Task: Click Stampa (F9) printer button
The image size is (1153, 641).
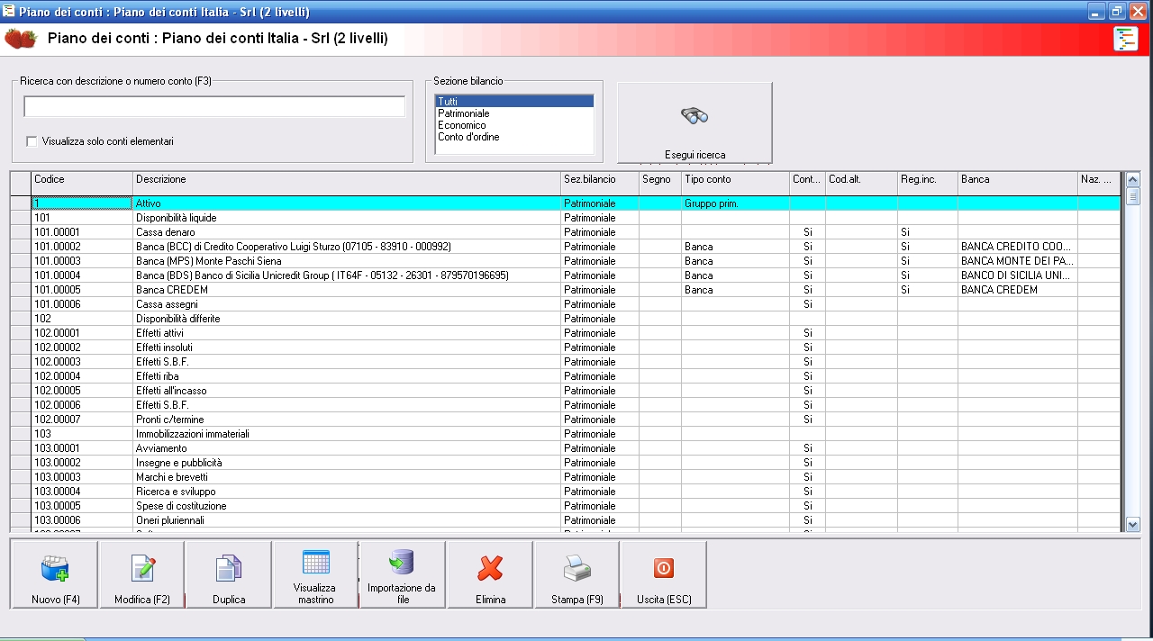Action: coord(576,574)
